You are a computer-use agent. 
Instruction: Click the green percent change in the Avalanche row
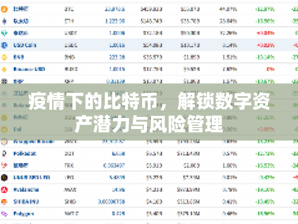pyautogui.click(x=265, y=190)
